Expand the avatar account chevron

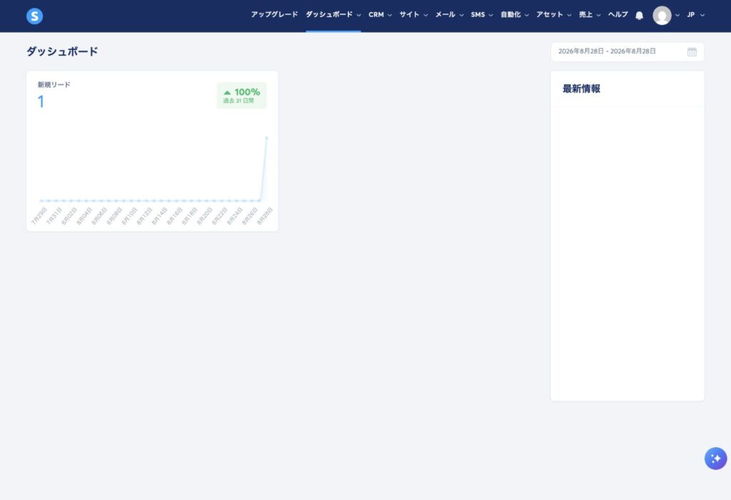[x=677, y=15]
